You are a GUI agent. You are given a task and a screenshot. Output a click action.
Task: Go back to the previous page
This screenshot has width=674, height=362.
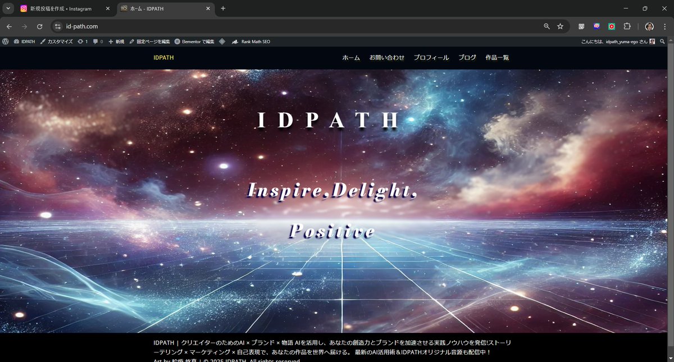pyautogui.click(x=9, y=26)
